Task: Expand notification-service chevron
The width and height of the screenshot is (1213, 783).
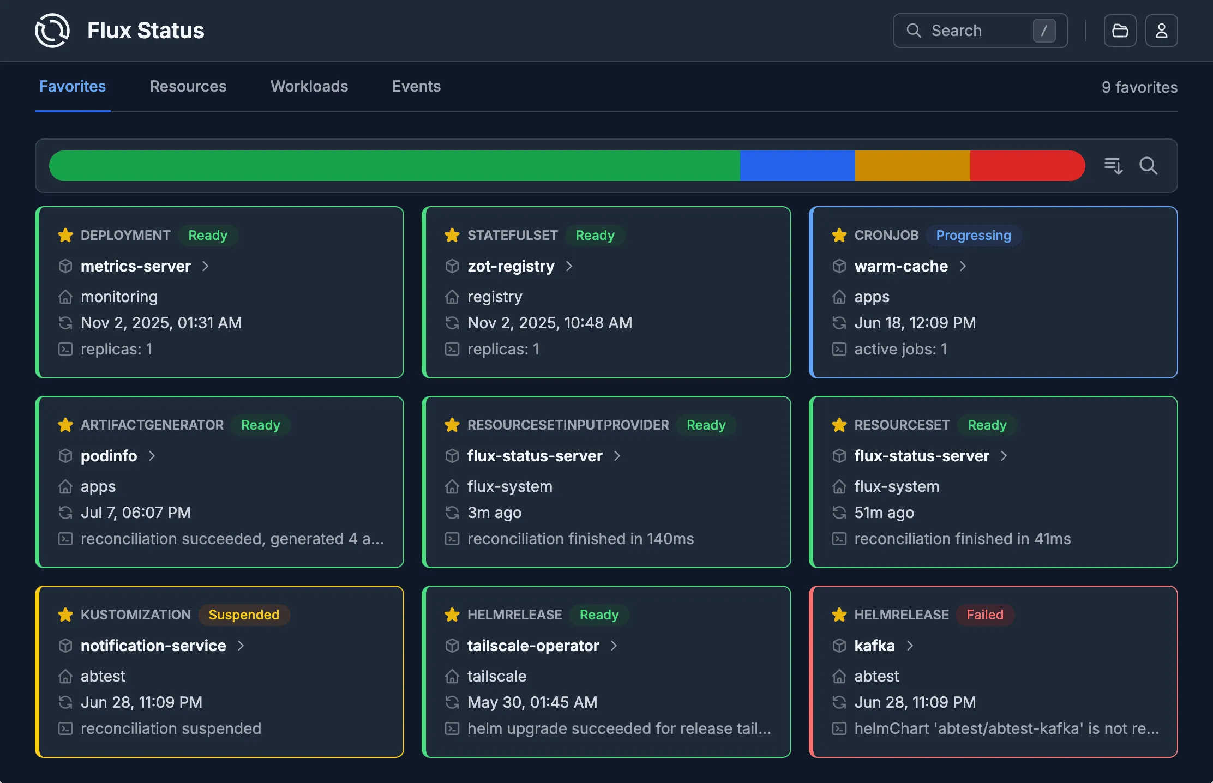Action: (x=241, y=646)
